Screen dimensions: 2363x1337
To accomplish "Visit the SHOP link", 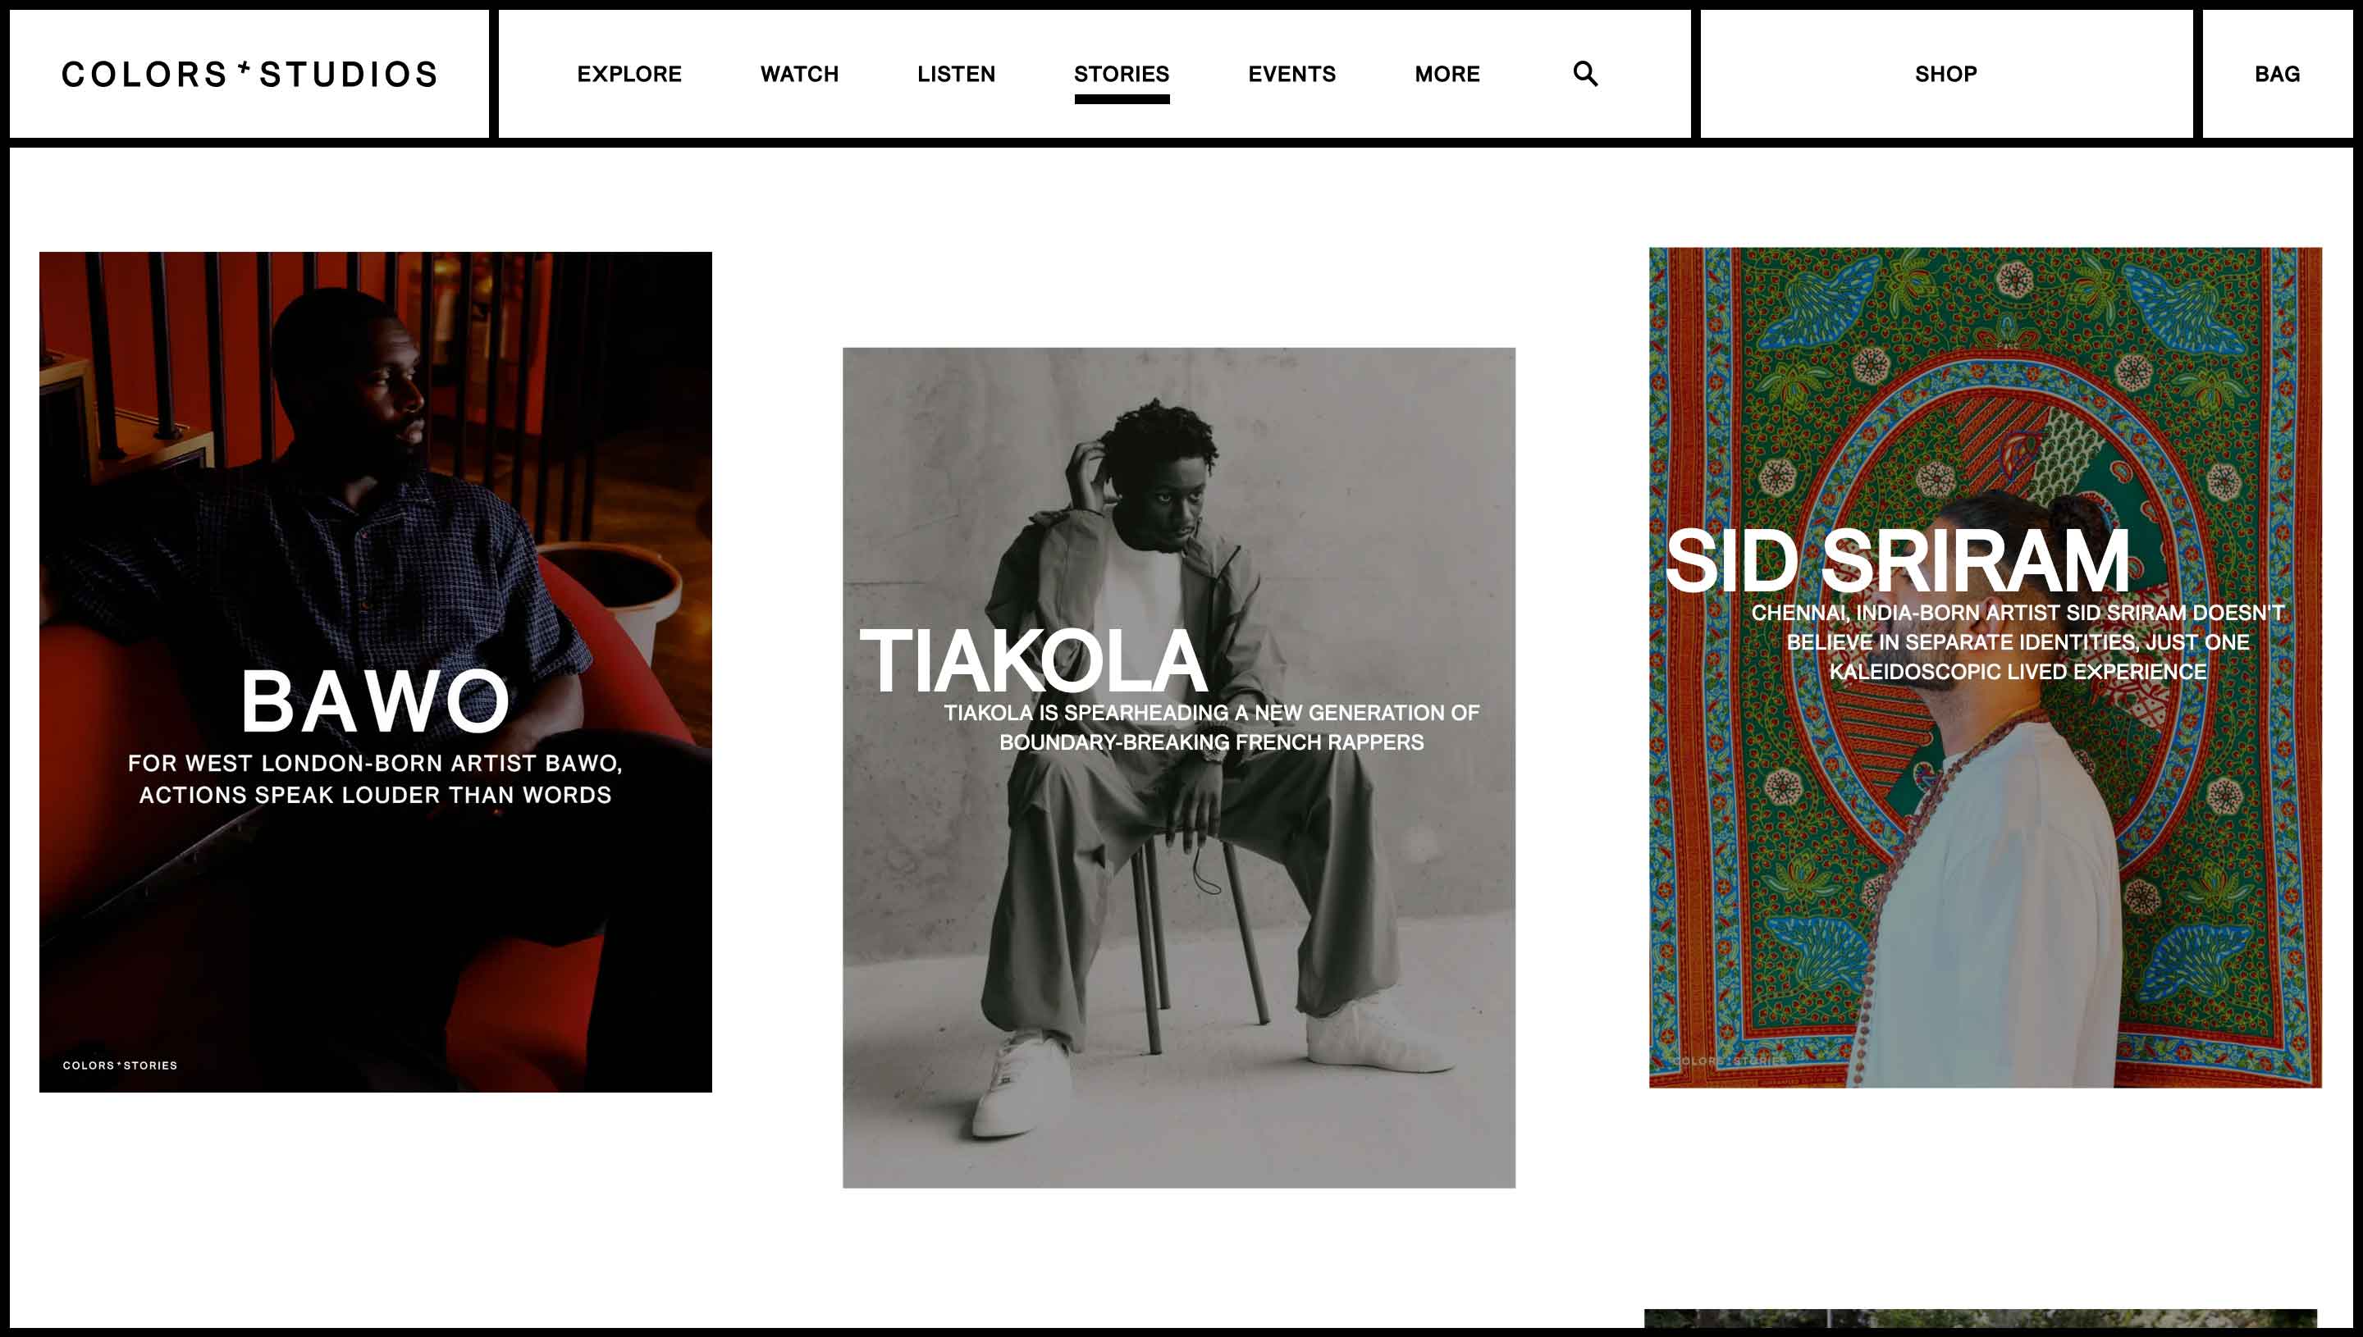I will coord(1945,74).
